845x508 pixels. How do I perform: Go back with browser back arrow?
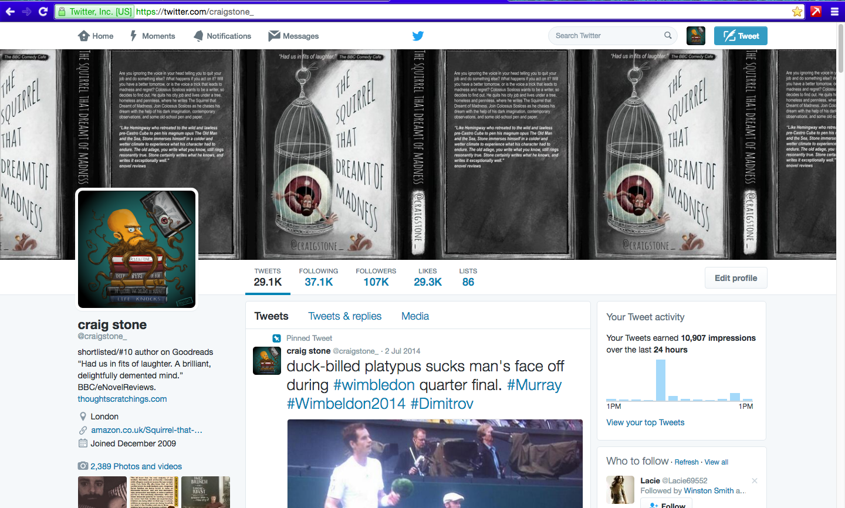point(10,12)
